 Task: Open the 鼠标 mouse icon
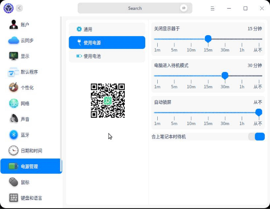point(13,182)
